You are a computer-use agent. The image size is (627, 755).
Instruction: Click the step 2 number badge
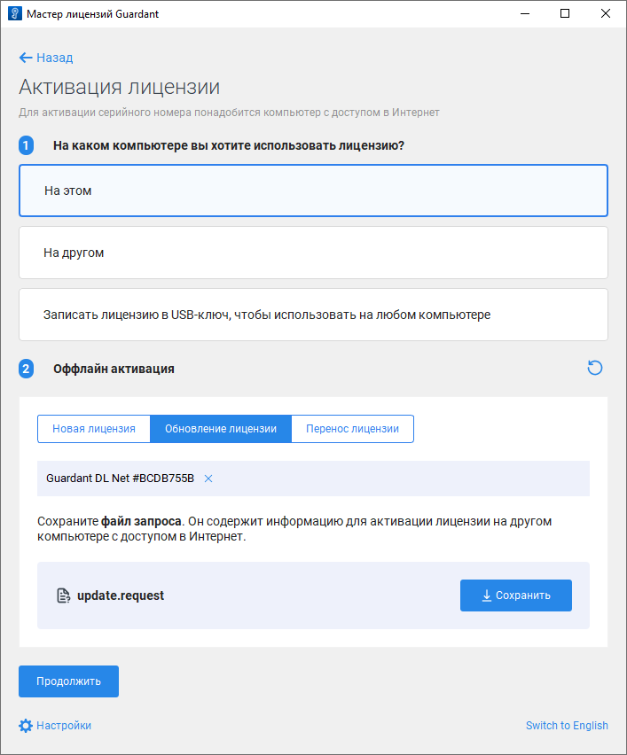coord(27,369)
